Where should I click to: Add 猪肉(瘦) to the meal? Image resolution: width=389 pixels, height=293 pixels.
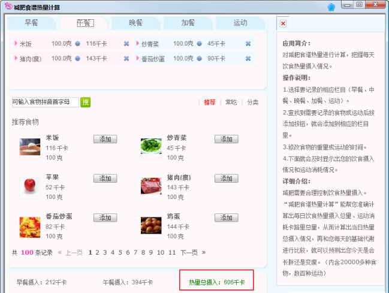click(227, 179)
